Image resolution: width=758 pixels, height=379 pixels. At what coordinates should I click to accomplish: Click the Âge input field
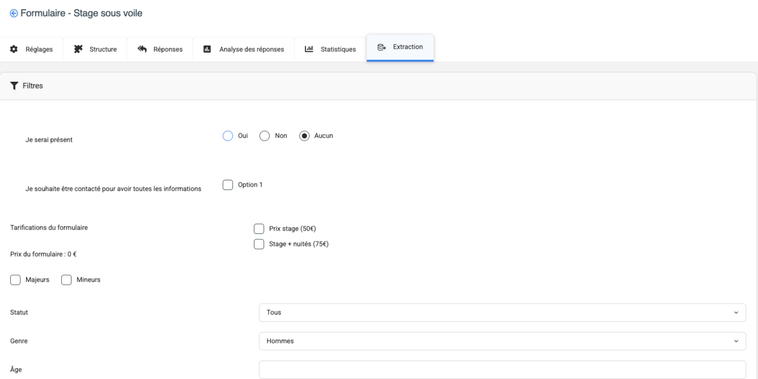coord(502,370)
